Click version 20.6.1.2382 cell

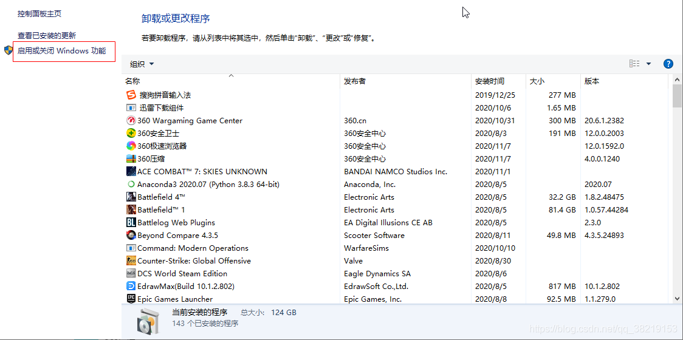click(x=604, y=121)
